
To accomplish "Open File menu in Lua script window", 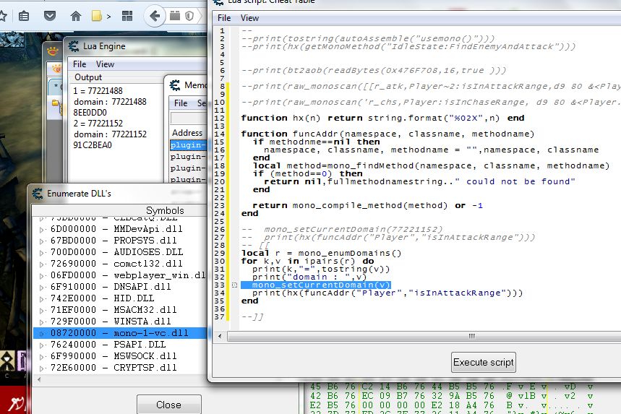I will (x=224, y=18).
